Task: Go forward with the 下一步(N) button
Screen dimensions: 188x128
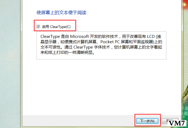Action: [x=147, y=121]
